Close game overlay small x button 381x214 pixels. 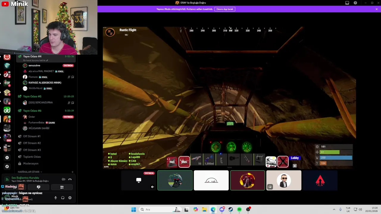tap(295, 166)
